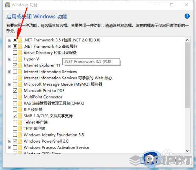Uncheck SMB 1.0/CIFS 文件共享支持 checkbox
196x170 pixels.
tap(15, 116)
